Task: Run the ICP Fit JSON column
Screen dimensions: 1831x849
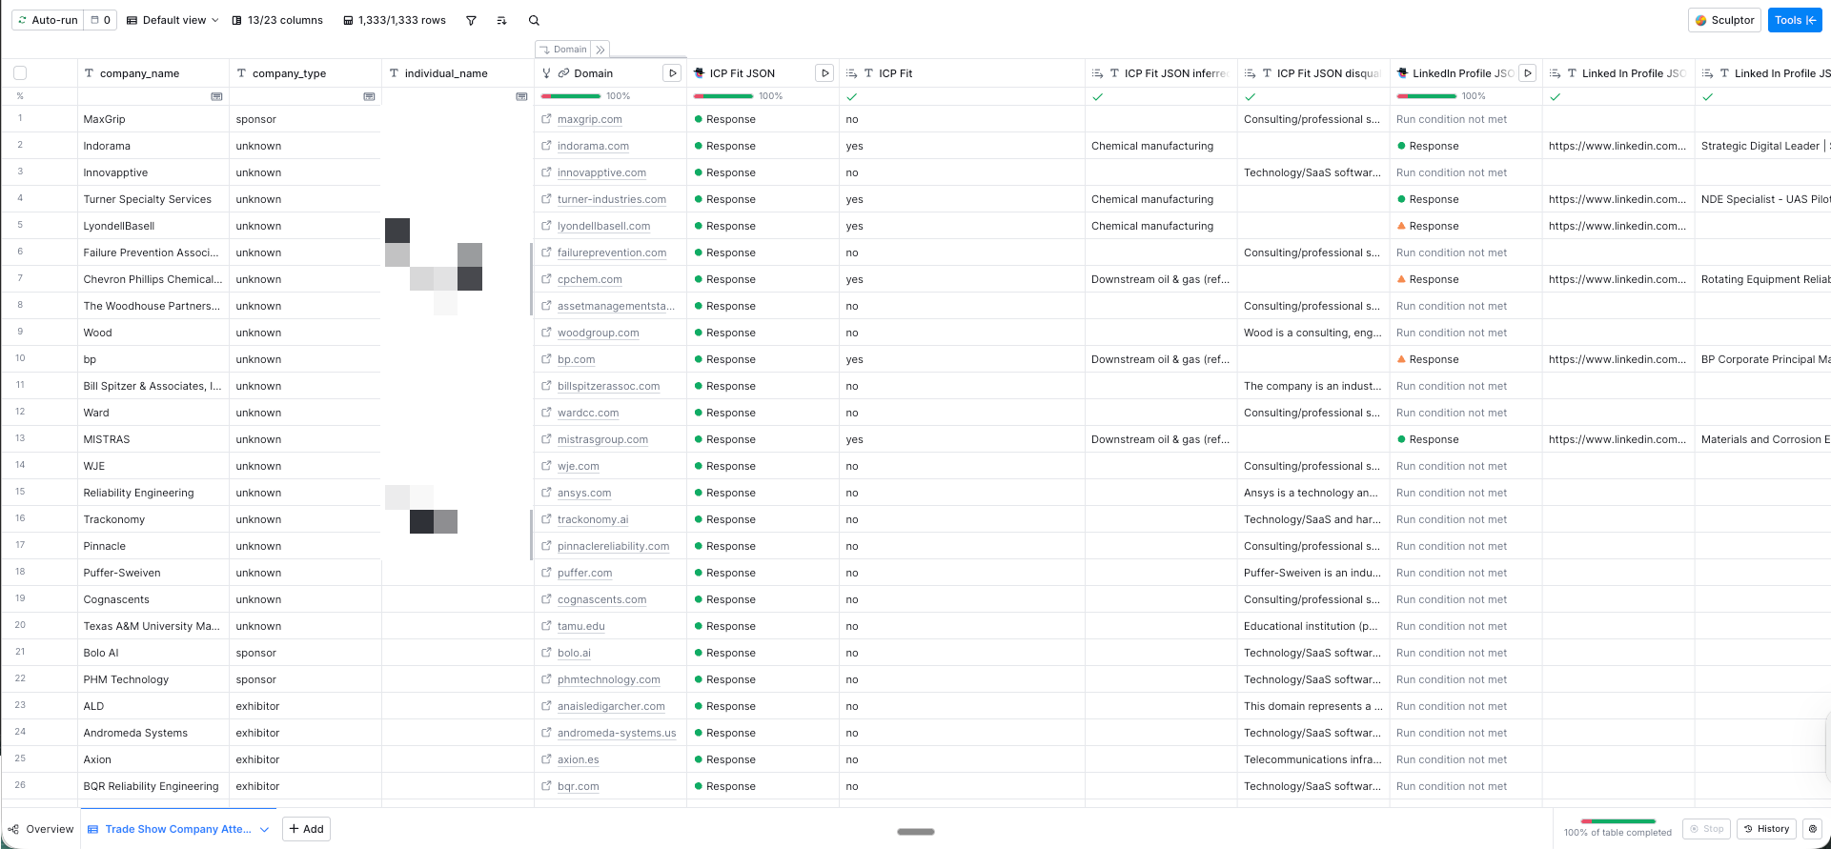Action: click(x=824, y=73)
